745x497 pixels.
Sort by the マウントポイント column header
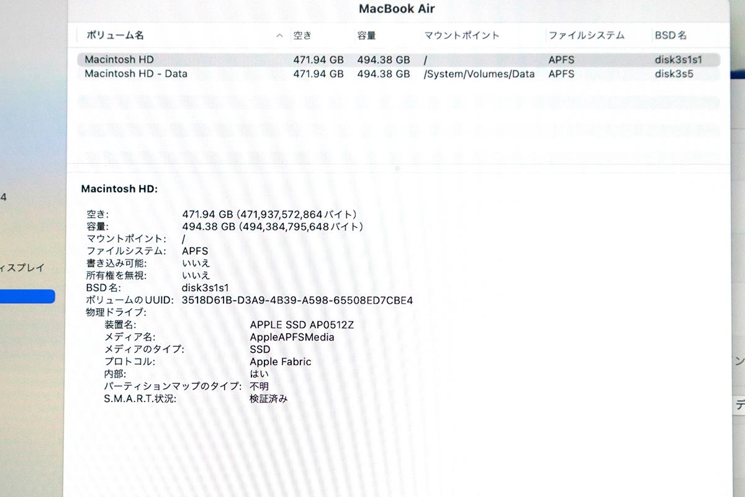[461, 35]
